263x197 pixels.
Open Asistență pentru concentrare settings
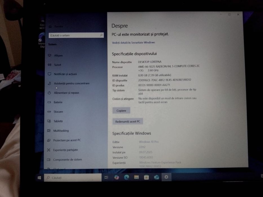[x=72, y=83]
